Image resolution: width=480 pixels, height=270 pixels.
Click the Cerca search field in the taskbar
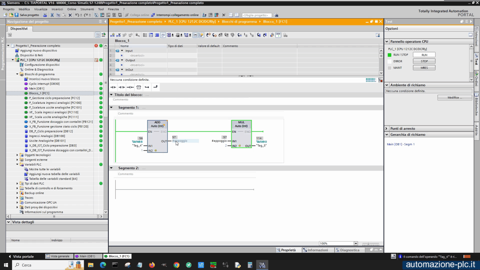point(40,265)
